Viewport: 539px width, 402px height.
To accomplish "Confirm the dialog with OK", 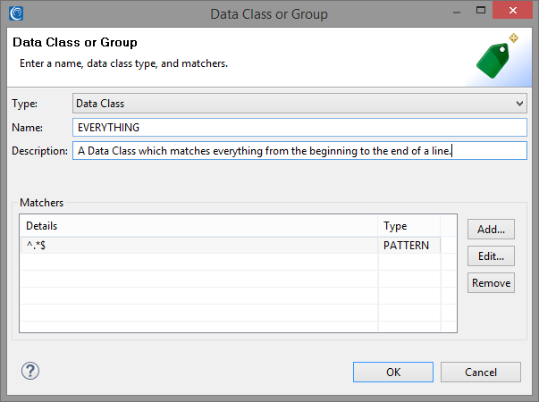I will (393, 373).
